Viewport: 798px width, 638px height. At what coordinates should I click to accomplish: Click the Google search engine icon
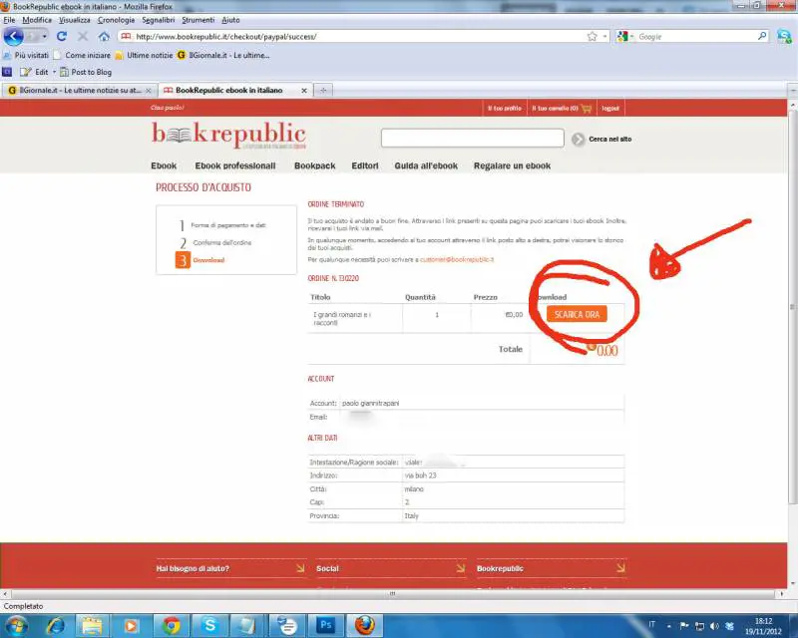tap(621, 37)
